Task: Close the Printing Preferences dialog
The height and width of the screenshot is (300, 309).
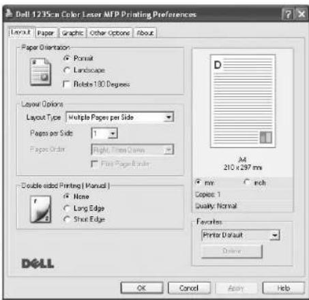Action: point(301,14)
